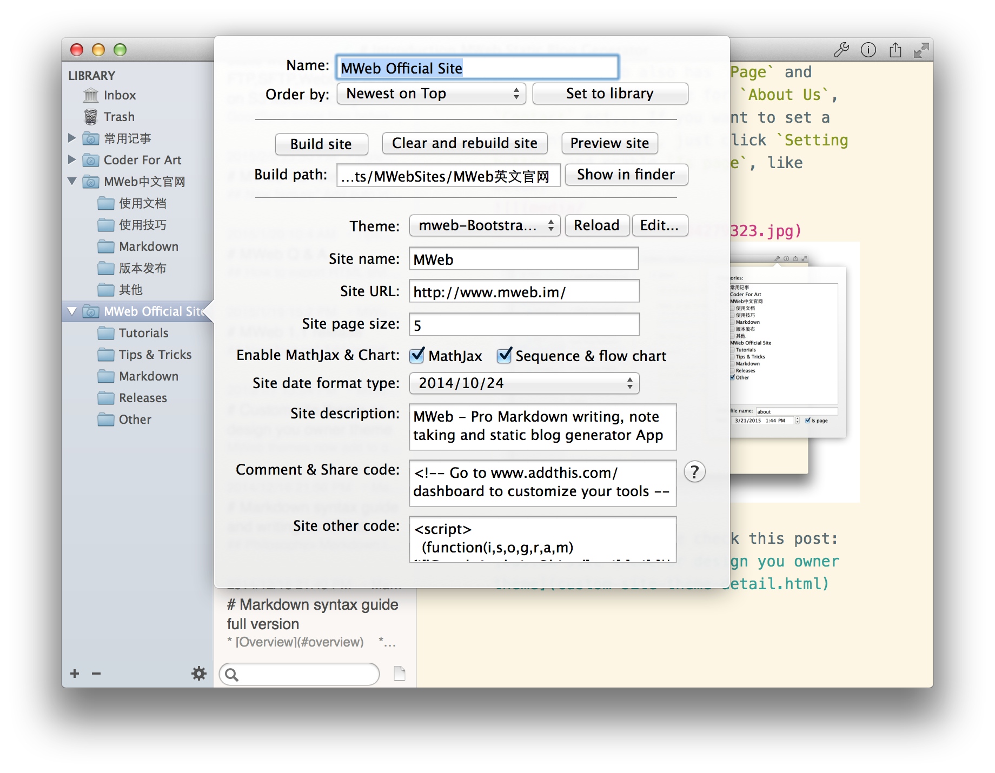Expand the Coder For Art category
The height and width of the screenshot is (773, 995).
(x=72, y=160)
